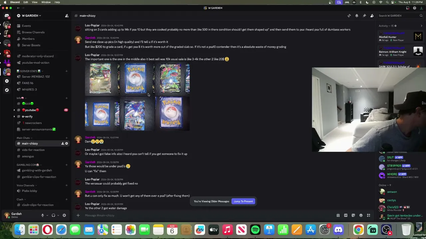Viewport: 426px width, 239px height.
Task: Collapse the Main Chats category
Action: [x=24, y=138]
